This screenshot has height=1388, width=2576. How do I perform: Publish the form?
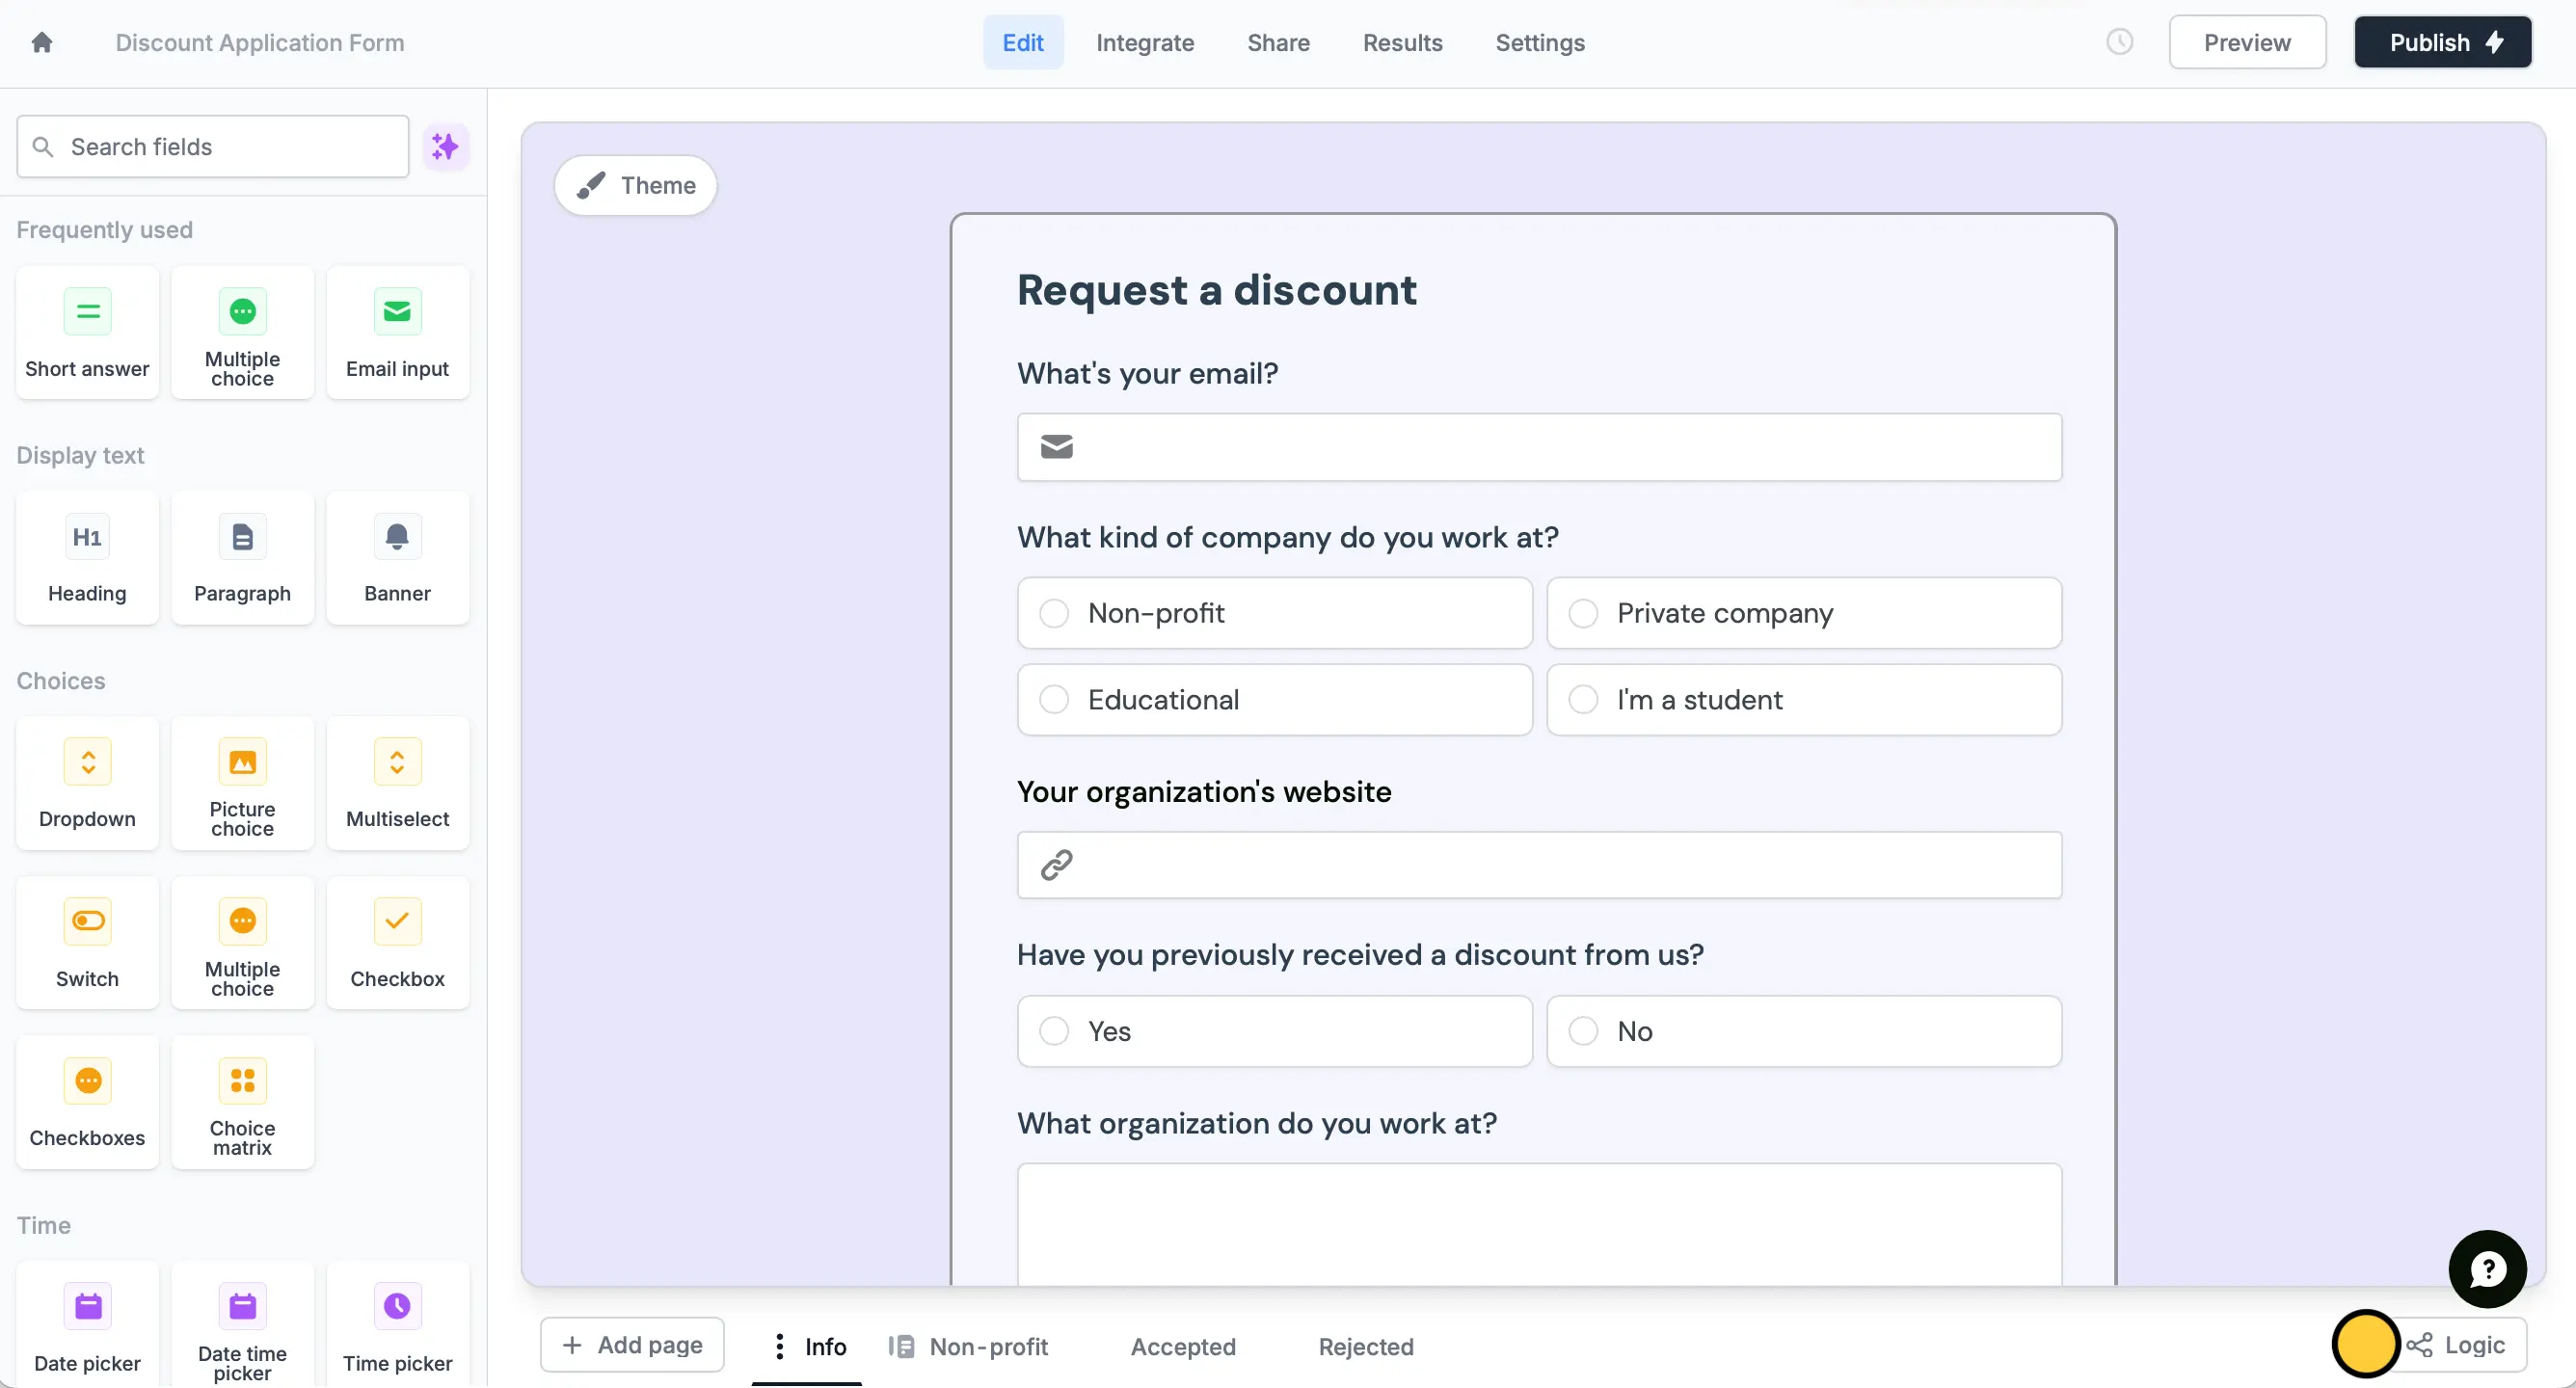point(2443,42)
